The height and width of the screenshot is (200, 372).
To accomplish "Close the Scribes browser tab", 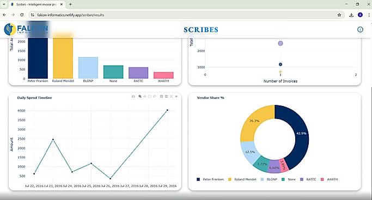I will pos(62,4).
